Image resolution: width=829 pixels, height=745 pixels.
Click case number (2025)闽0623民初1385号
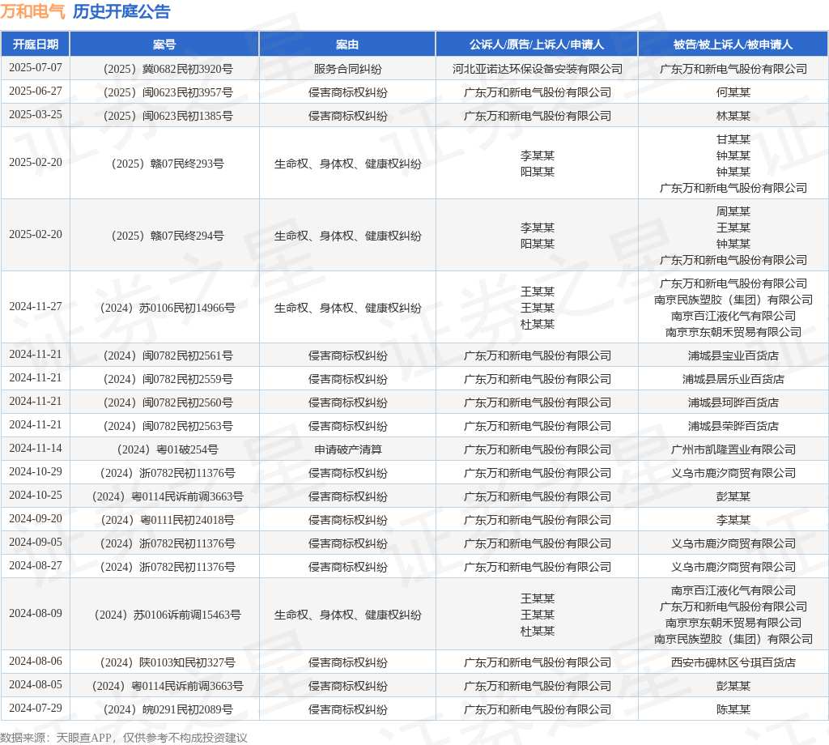pos(168,116)
